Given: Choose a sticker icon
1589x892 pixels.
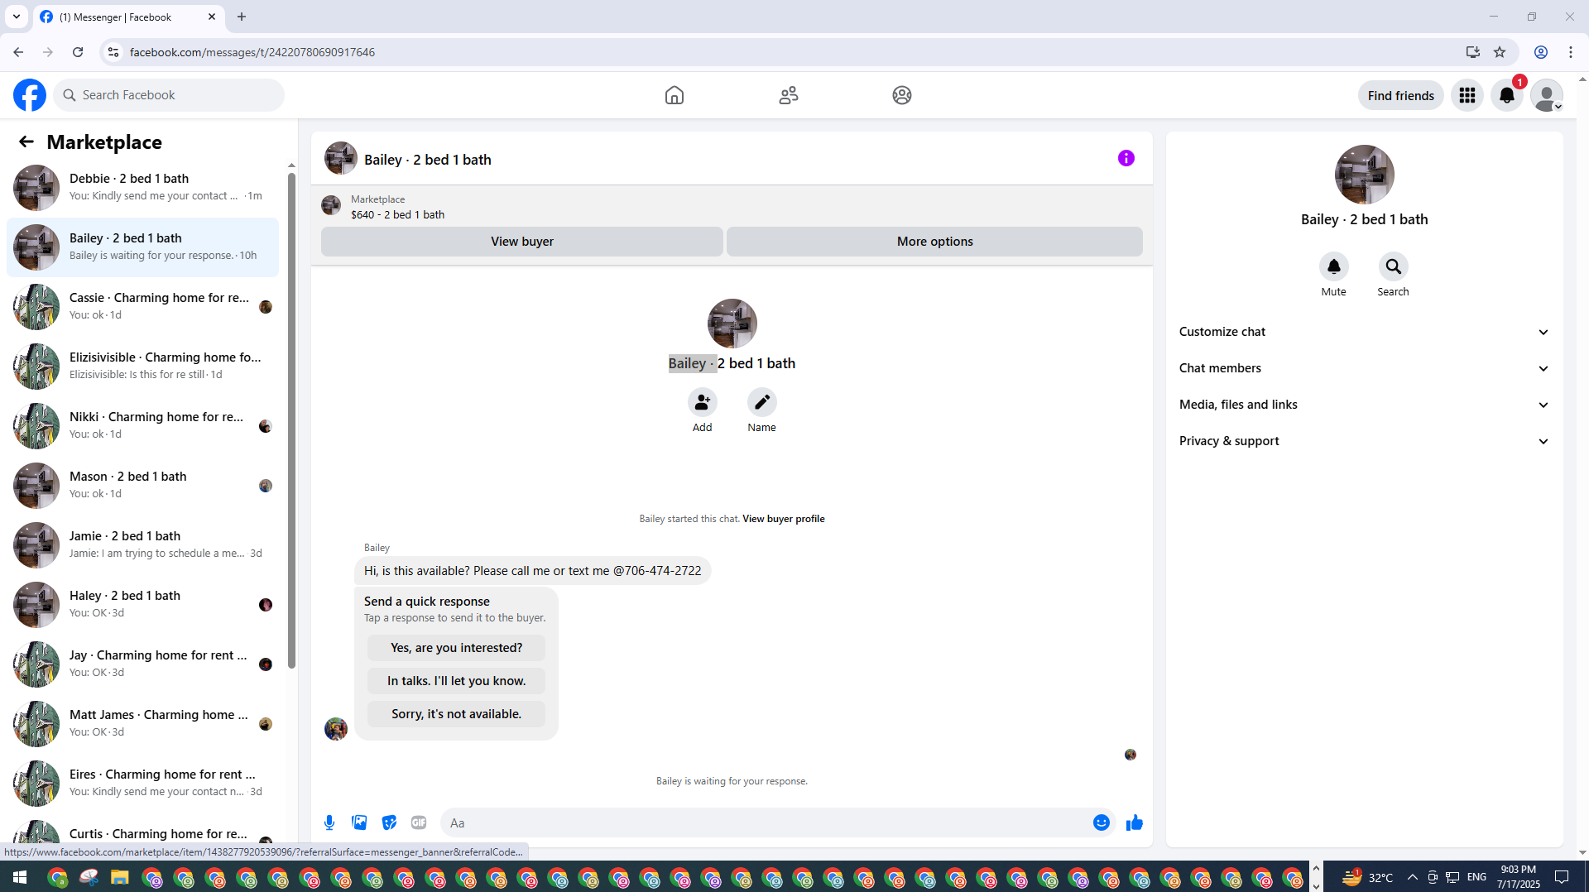Looking at the screenshot, I should pos(389,822).
